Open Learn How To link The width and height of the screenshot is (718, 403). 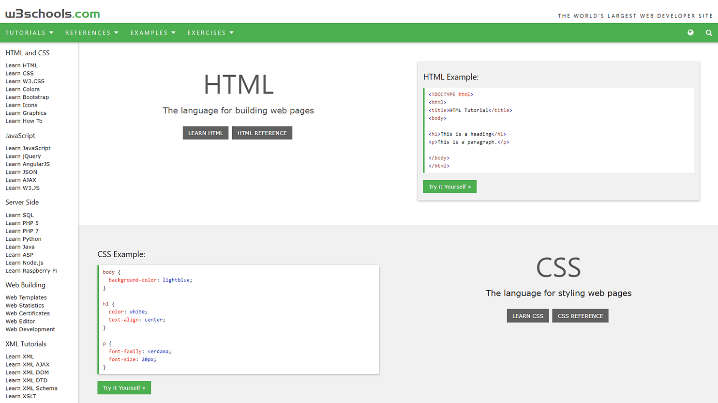click(x=24, y=121)
